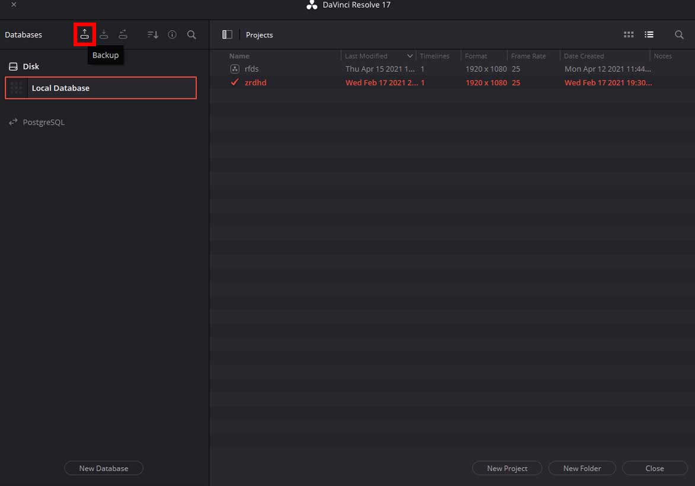
Task: Sort projects by Name column
Action: click(x=240, y=56)
